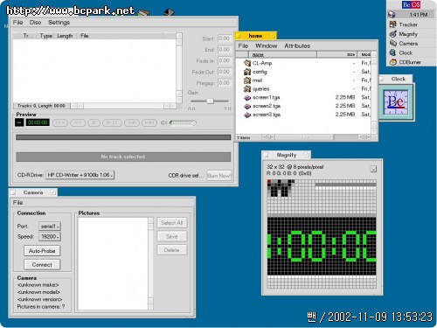Viewport: 437px width, 328px height.
Task: Click the Save button in Camera
Action: coord(172,236)
